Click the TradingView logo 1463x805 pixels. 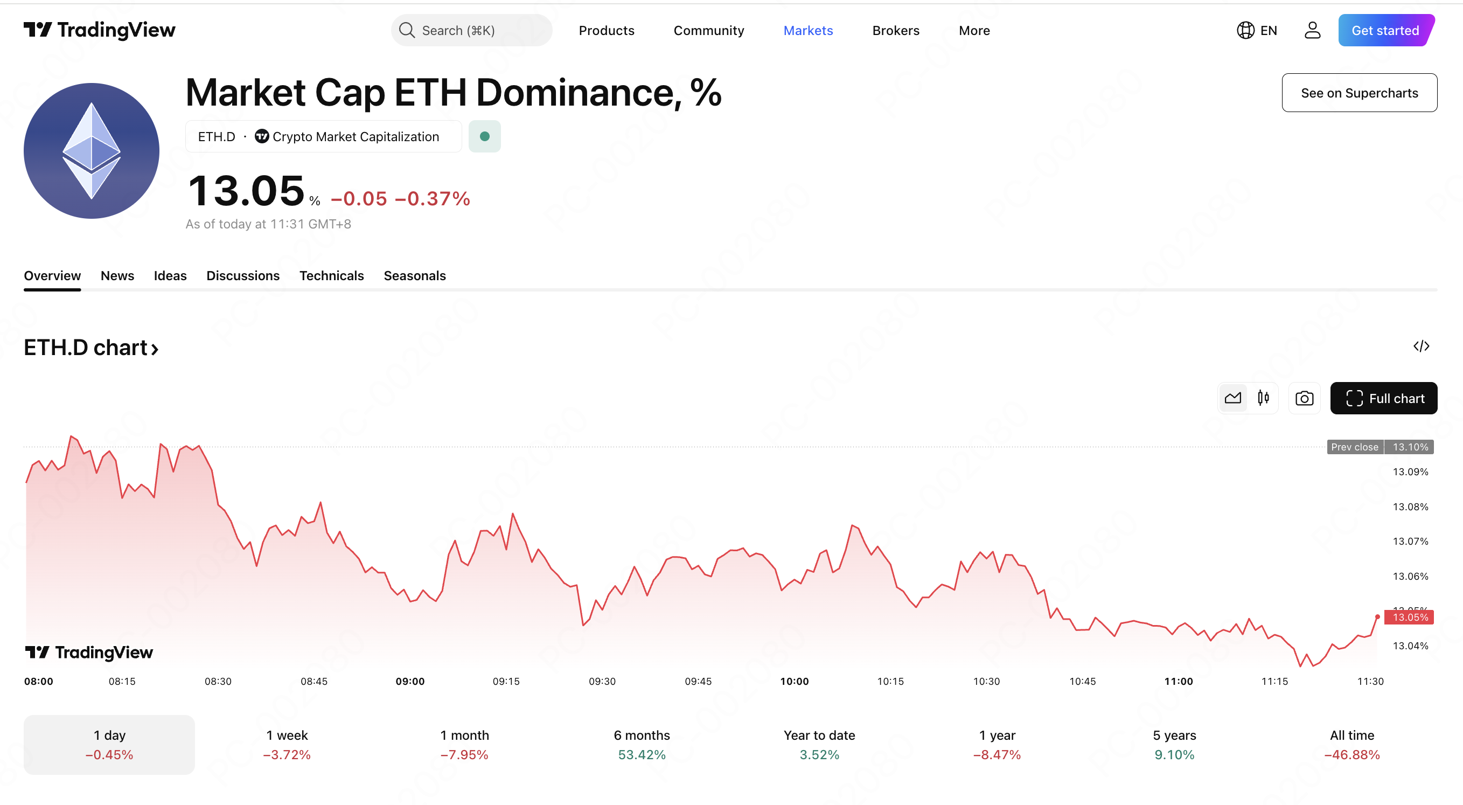[100, 30]
